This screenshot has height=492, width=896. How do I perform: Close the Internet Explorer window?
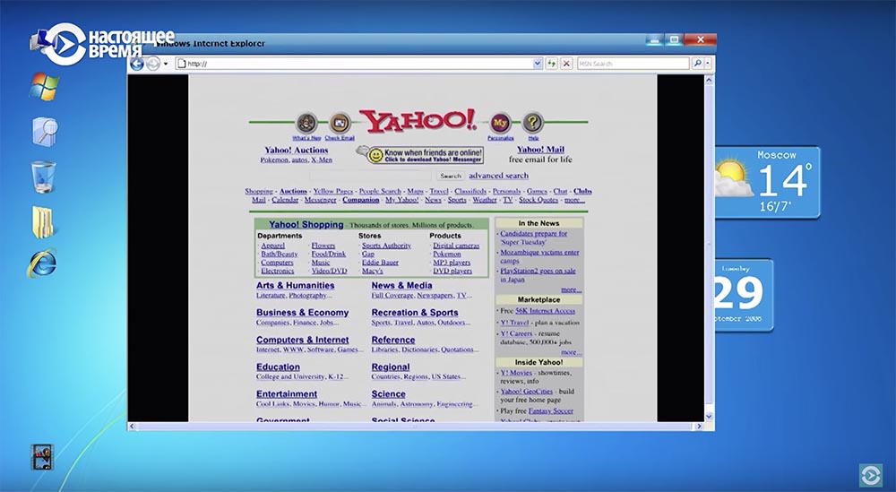click(700, 39)
